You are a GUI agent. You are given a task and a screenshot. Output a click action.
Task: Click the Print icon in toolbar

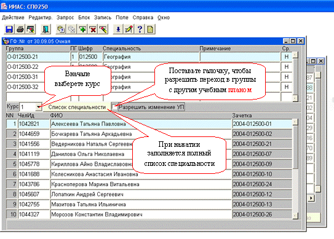click(20, 29)
